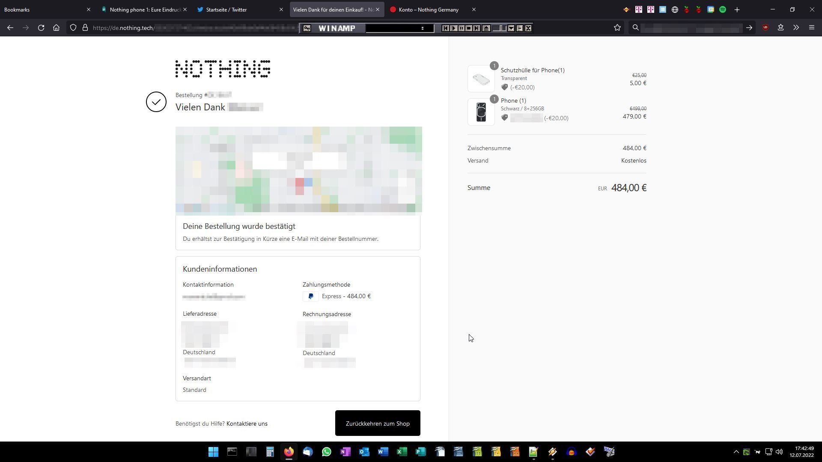The height and width of the screenshot is (462, 822).
Task: Click the Schutzhülle discount tag icon
Action: pos(505,87)
